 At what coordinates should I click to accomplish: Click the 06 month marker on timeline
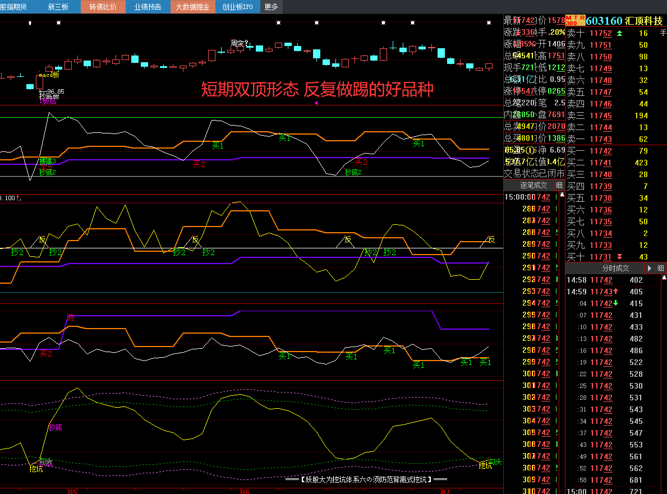point(245,491)
